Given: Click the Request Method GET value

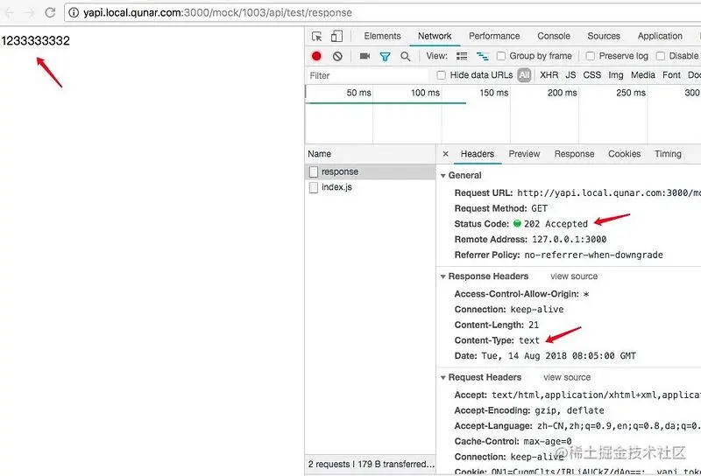Looking at the screenshot, I should [539, 208].
